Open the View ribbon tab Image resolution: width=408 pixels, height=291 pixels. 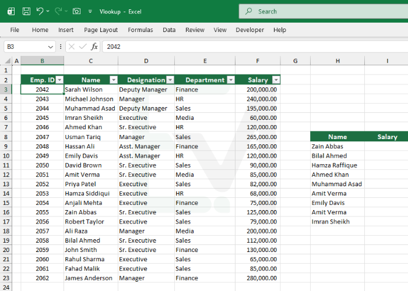[220, 30]
